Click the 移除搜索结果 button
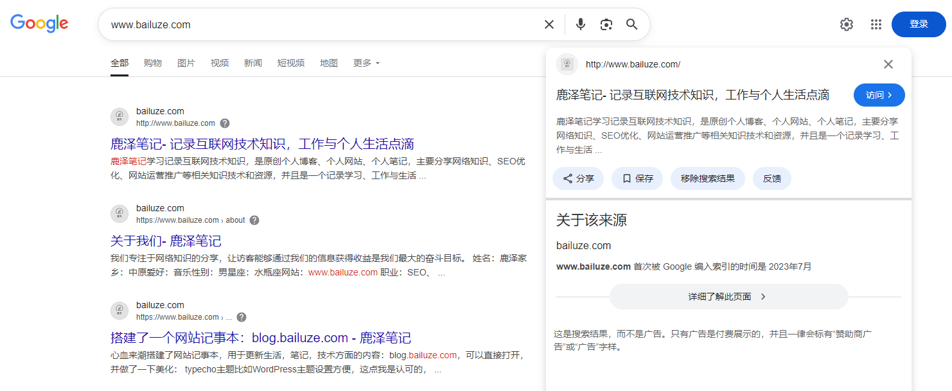The height and width of the screenshot is (391, 952). (x=707, y=178)
